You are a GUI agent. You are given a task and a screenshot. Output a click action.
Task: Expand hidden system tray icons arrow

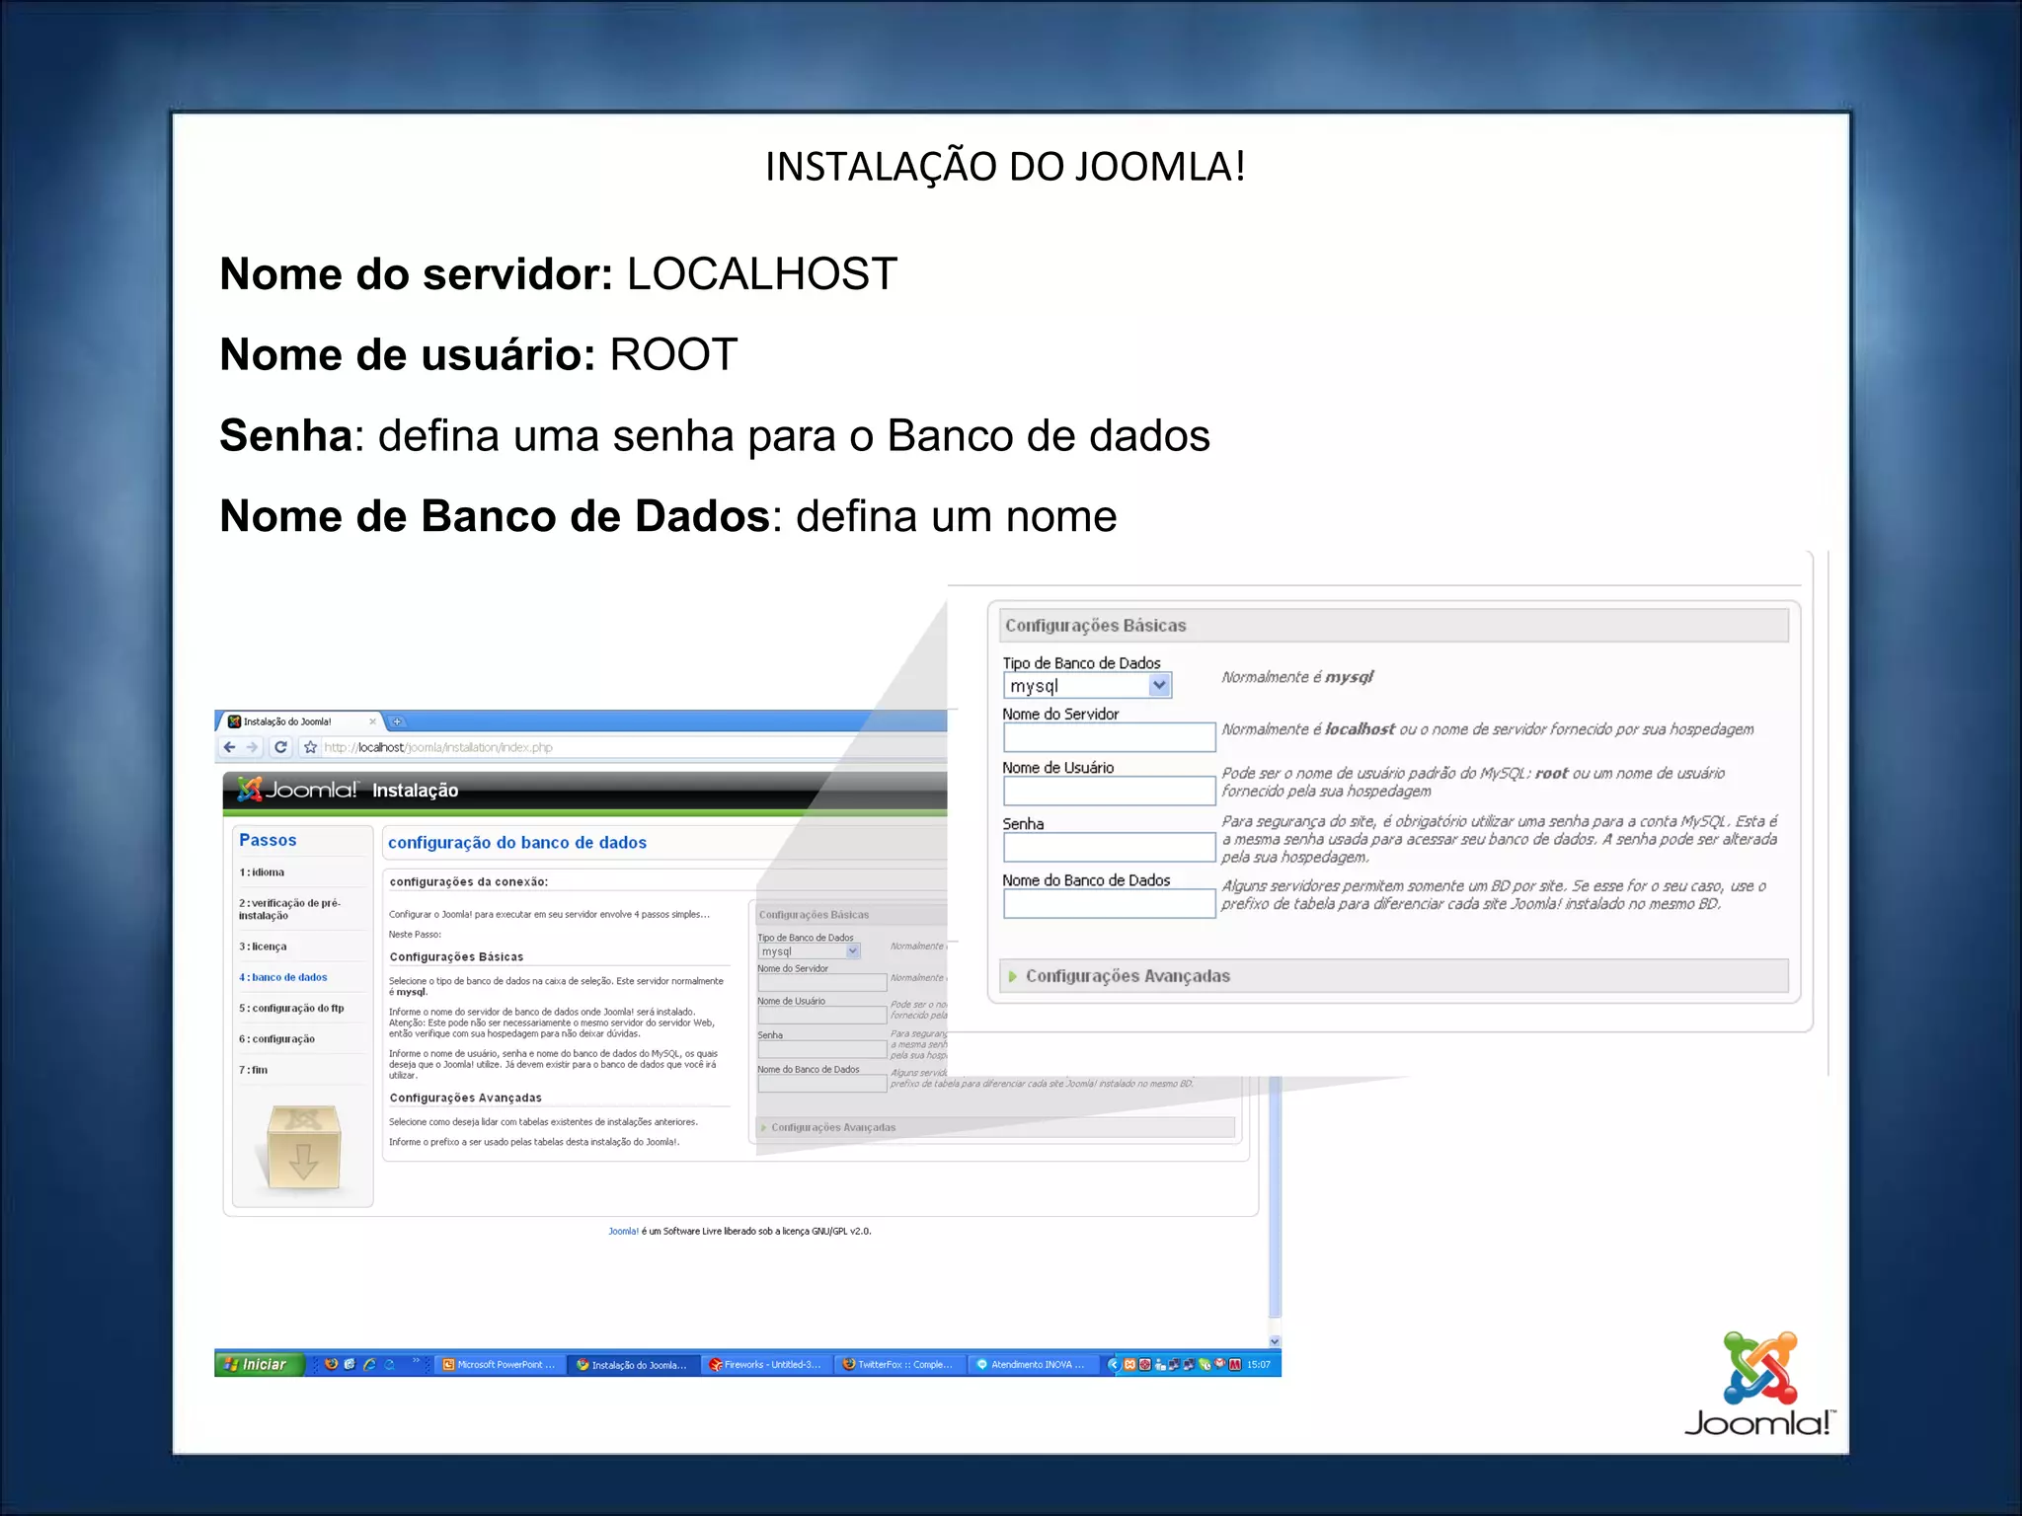point(1114,1365)
